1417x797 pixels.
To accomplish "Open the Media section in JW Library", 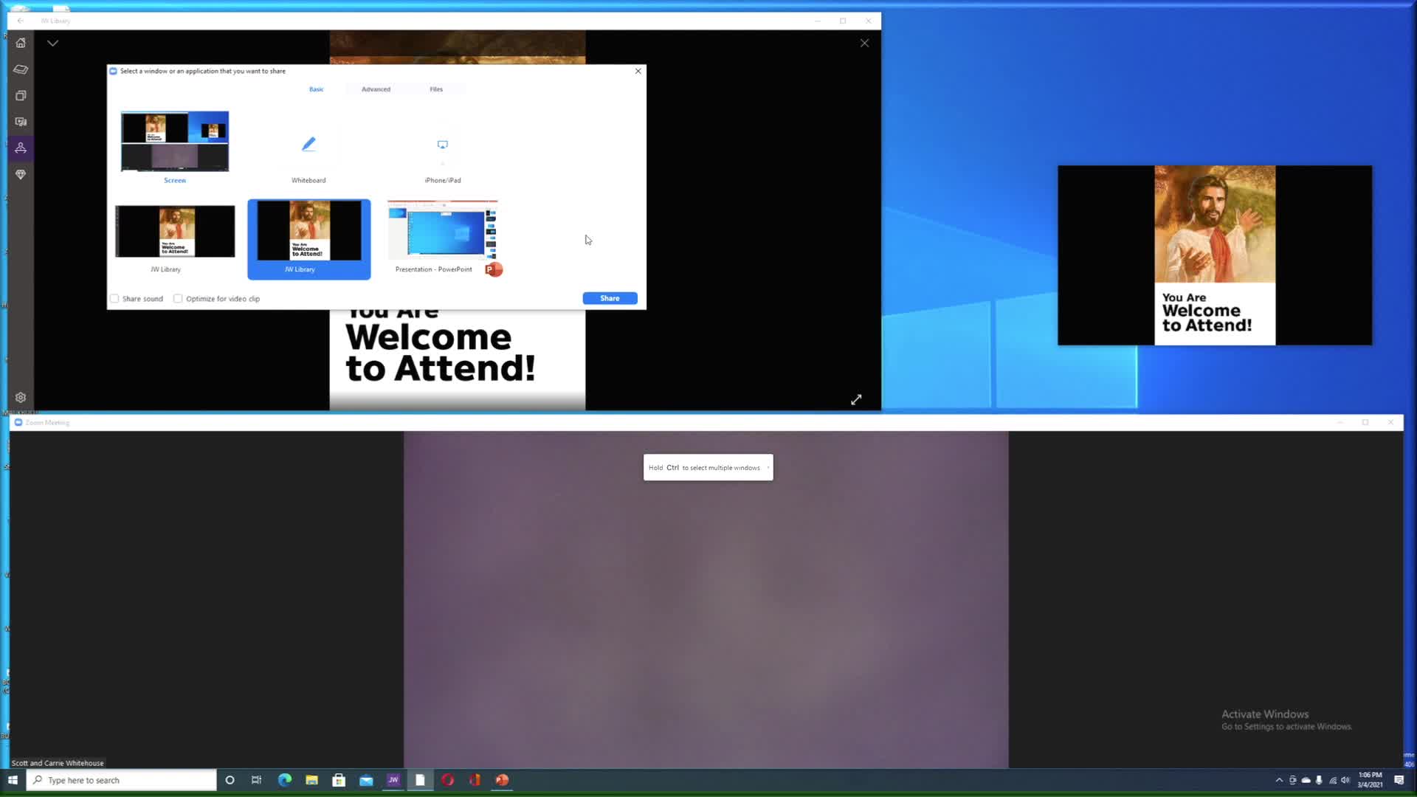I will coord(20,122).
